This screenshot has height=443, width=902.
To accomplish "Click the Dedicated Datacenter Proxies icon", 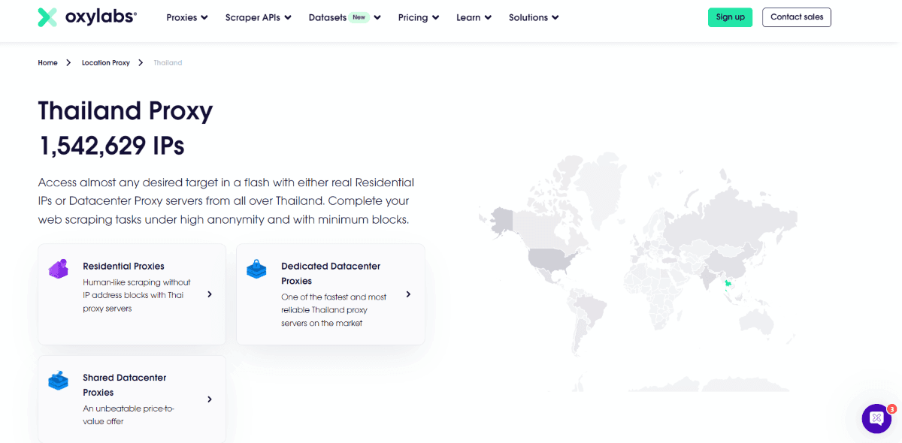I will coord(256,269).
